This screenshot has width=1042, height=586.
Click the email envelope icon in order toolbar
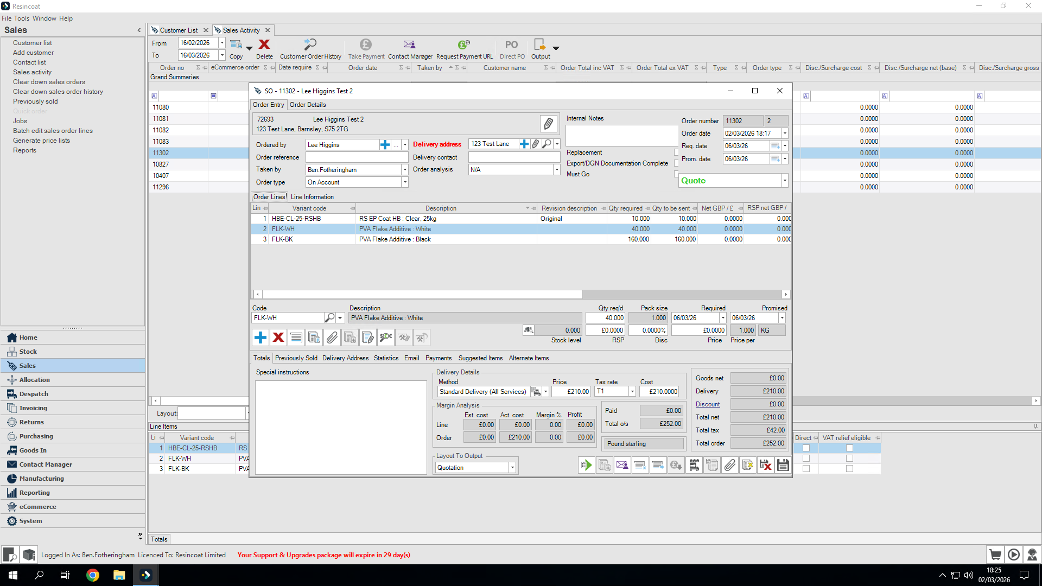[622, 465]
